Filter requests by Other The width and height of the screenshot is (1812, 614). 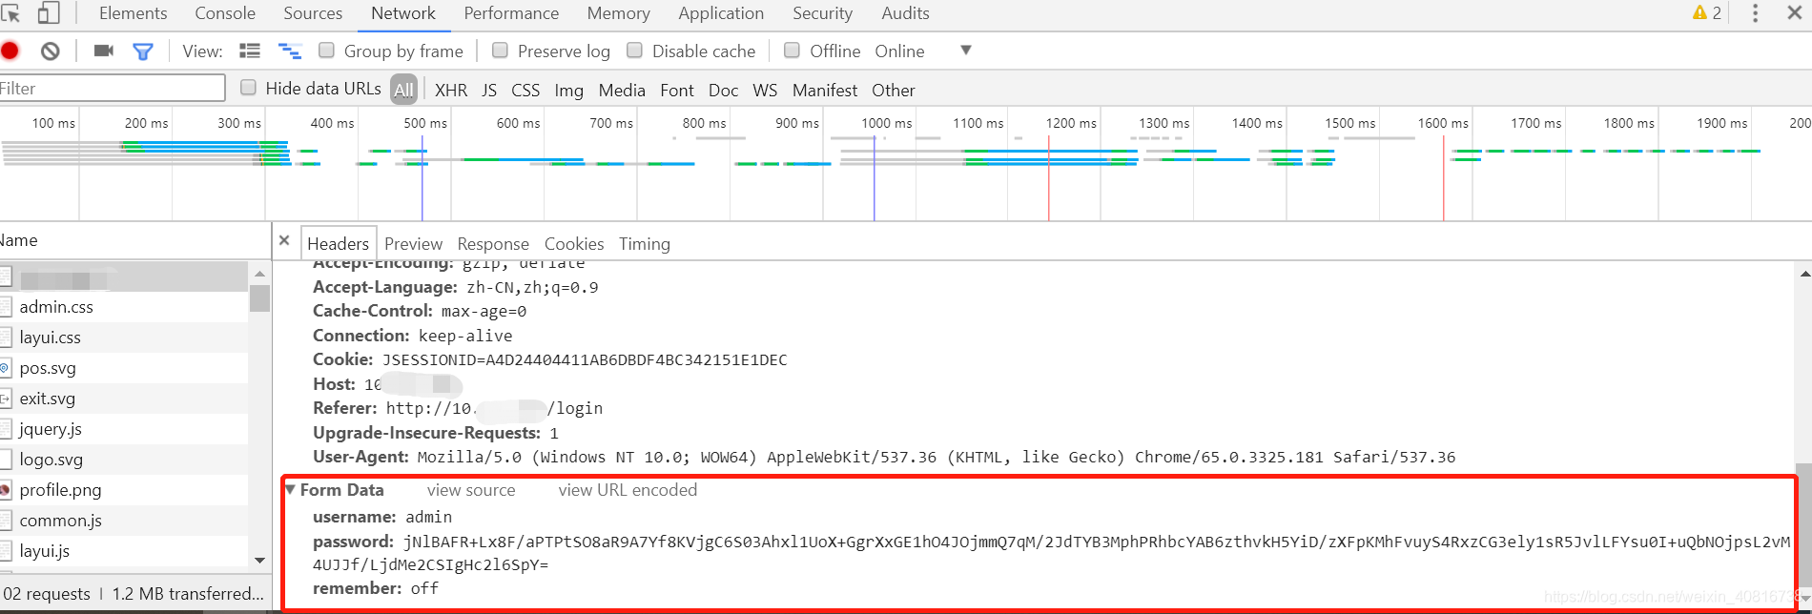point(894,90)
